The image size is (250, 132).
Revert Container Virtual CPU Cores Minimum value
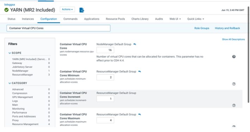click(140, 72)
